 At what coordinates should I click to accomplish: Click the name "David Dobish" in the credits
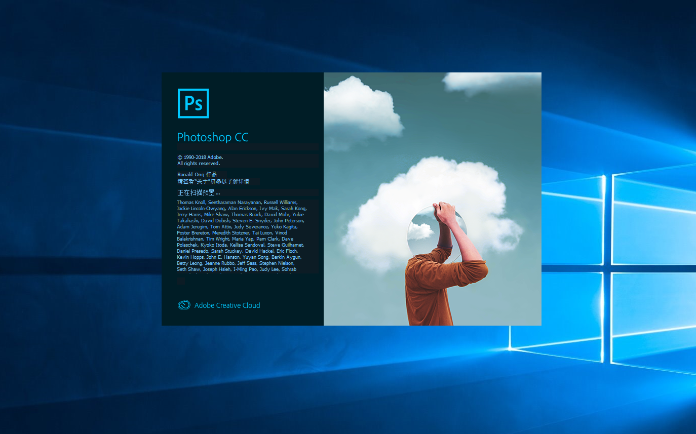215,221
